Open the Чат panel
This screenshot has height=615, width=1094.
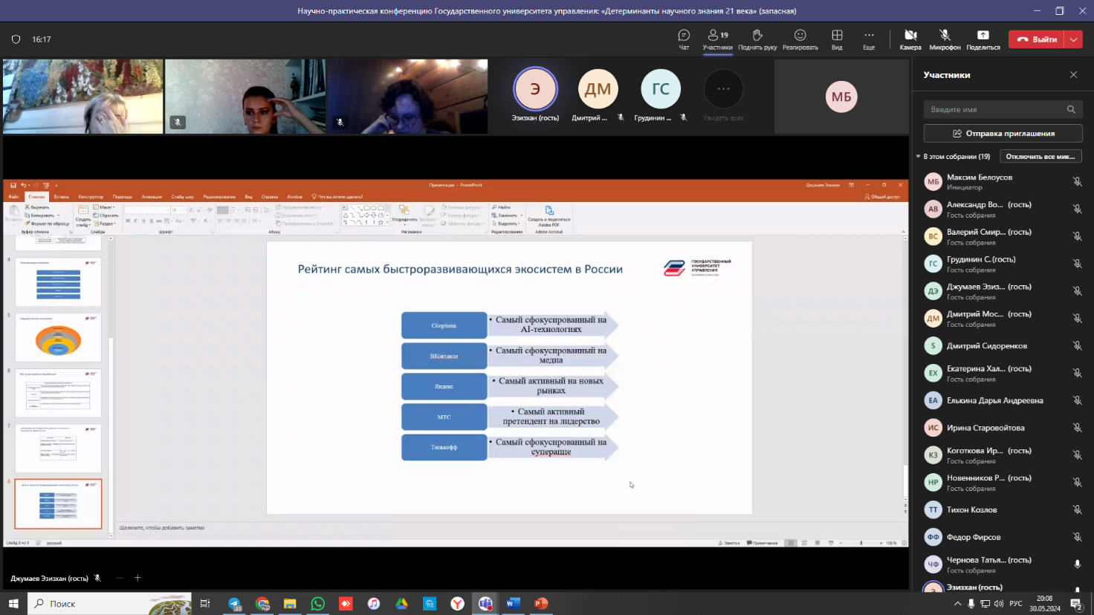tap(684, 39)
